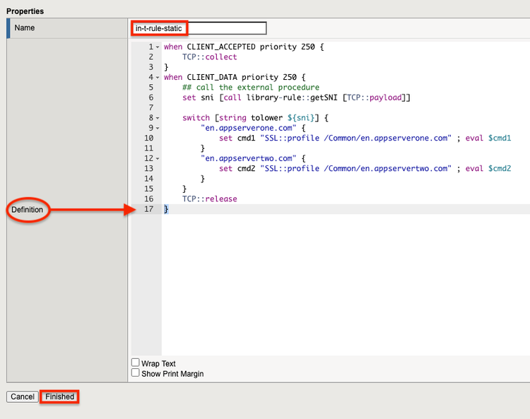Fold the en.appserverone.com case at line 9
Image resolution: width=530 pixels, height=419 pixels.
[x=158, y=129]
